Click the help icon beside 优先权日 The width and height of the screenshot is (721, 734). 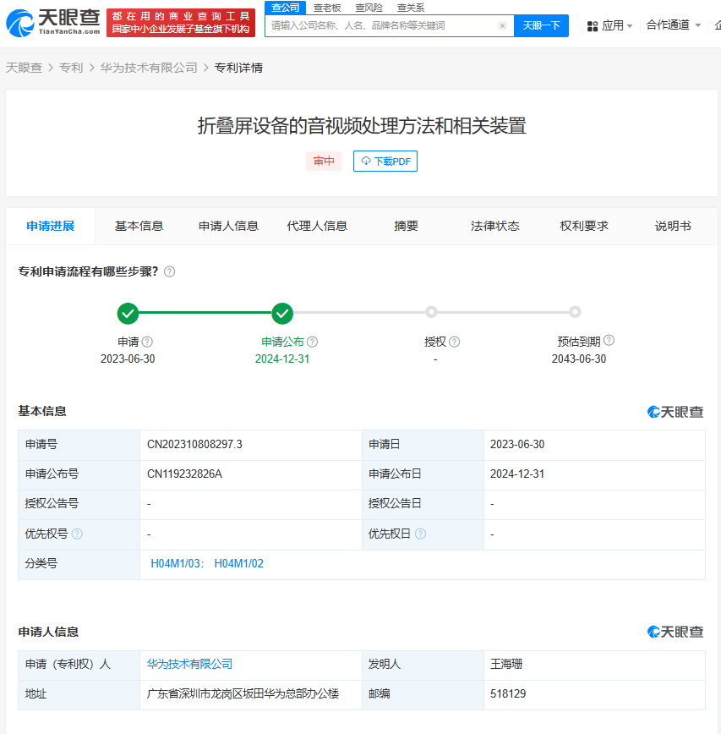click(420, 534)
